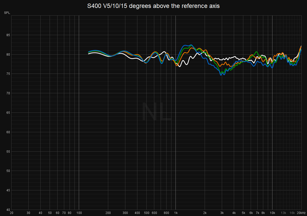Click the '100' frequency label
307x216 pixels.
click(x=79, y=213)
